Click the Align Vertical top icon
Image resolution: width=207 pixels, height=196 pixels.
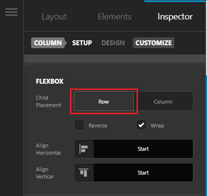tap(84, 173)
